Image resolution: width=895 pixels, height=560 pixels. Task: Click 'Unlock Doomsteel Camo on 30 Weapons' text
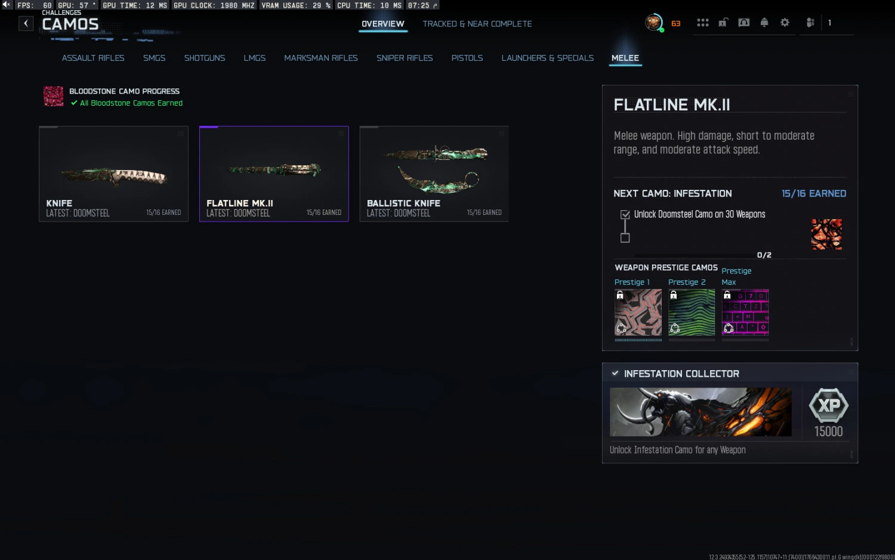(x=699, y=214)
